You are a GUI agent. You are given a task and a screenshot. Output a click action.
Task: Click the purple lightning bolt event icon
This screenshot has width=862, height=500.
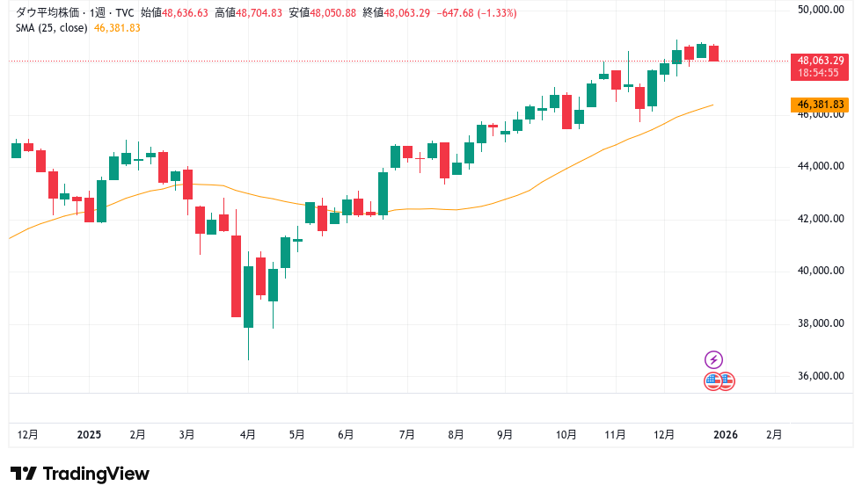[714, 359]
